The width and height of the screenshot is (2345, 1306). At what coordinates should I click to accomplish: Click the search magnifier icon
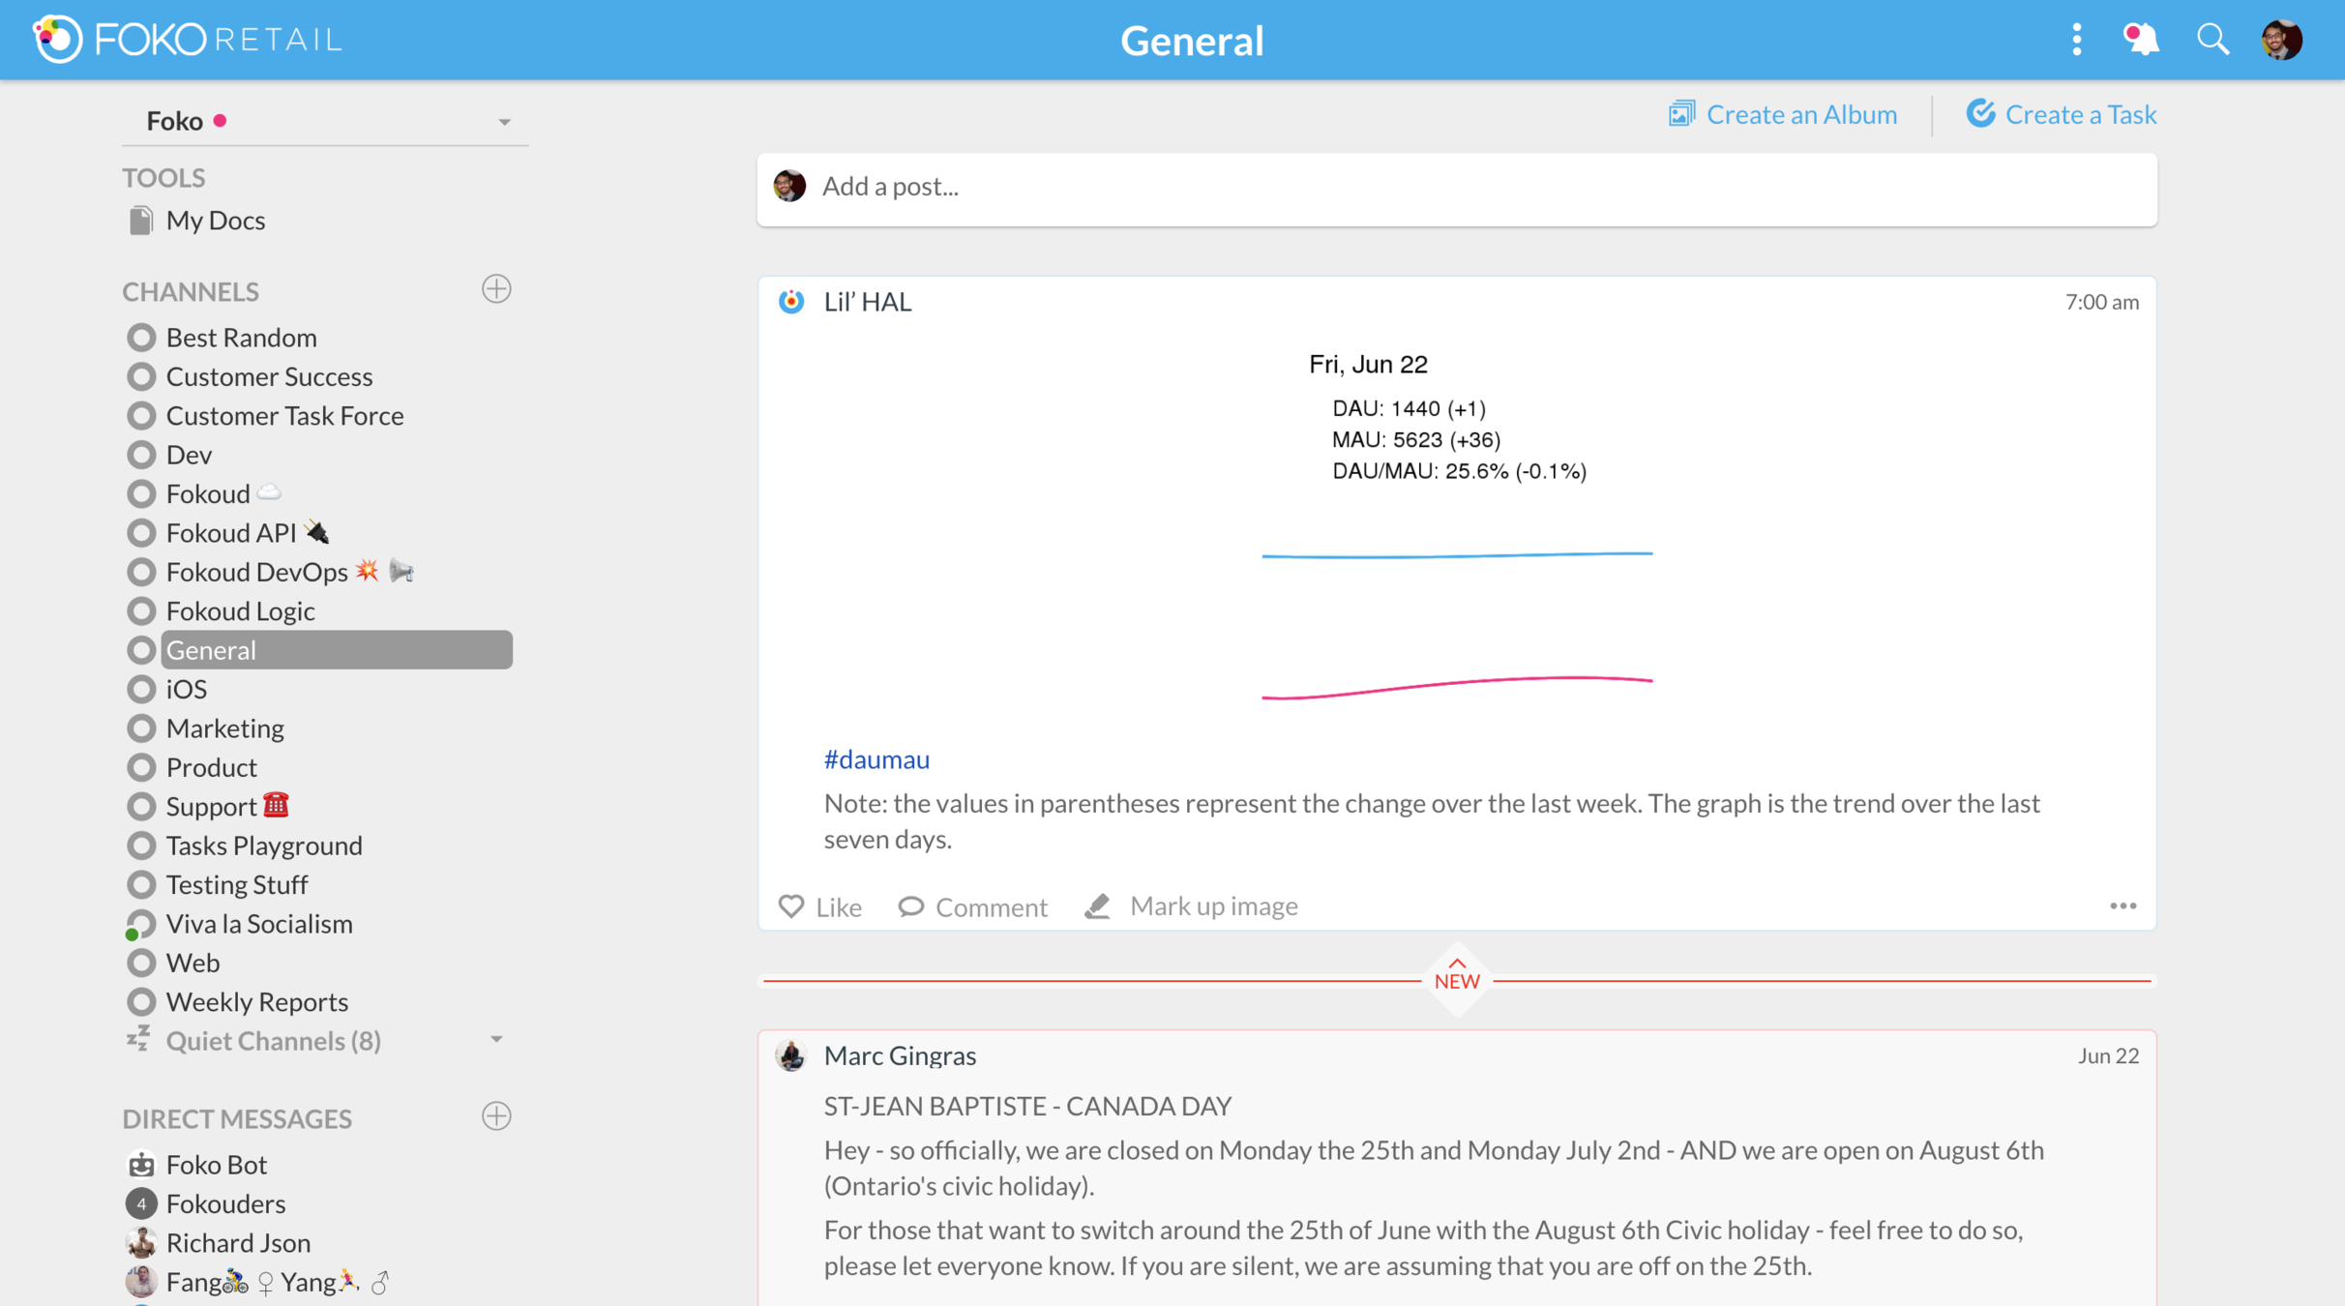pyautogui.click(x=2211, y=40)
